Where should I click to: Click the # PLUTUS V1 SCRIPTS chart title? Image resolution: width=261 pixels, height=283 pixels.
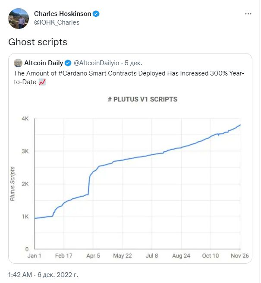point(143,99)
